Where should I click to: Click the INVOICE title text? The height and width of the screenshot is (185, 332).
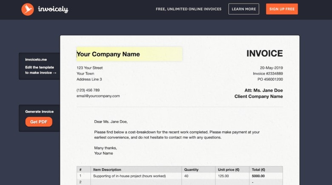pyautogui.click(x=264, y=54)
